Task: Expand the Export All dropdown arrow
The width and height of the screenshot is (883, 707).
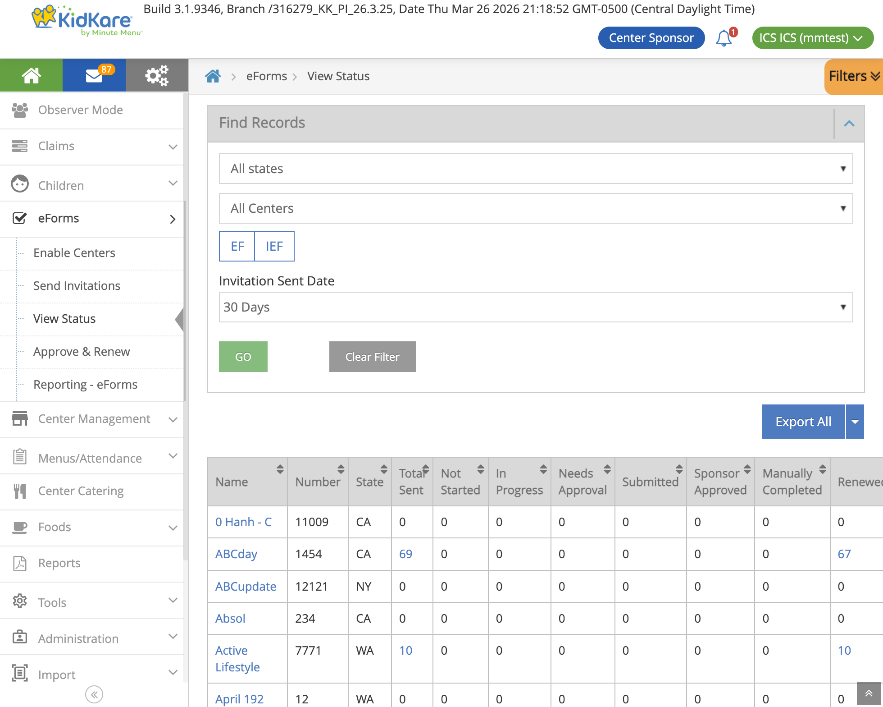Action: [855, 422]
